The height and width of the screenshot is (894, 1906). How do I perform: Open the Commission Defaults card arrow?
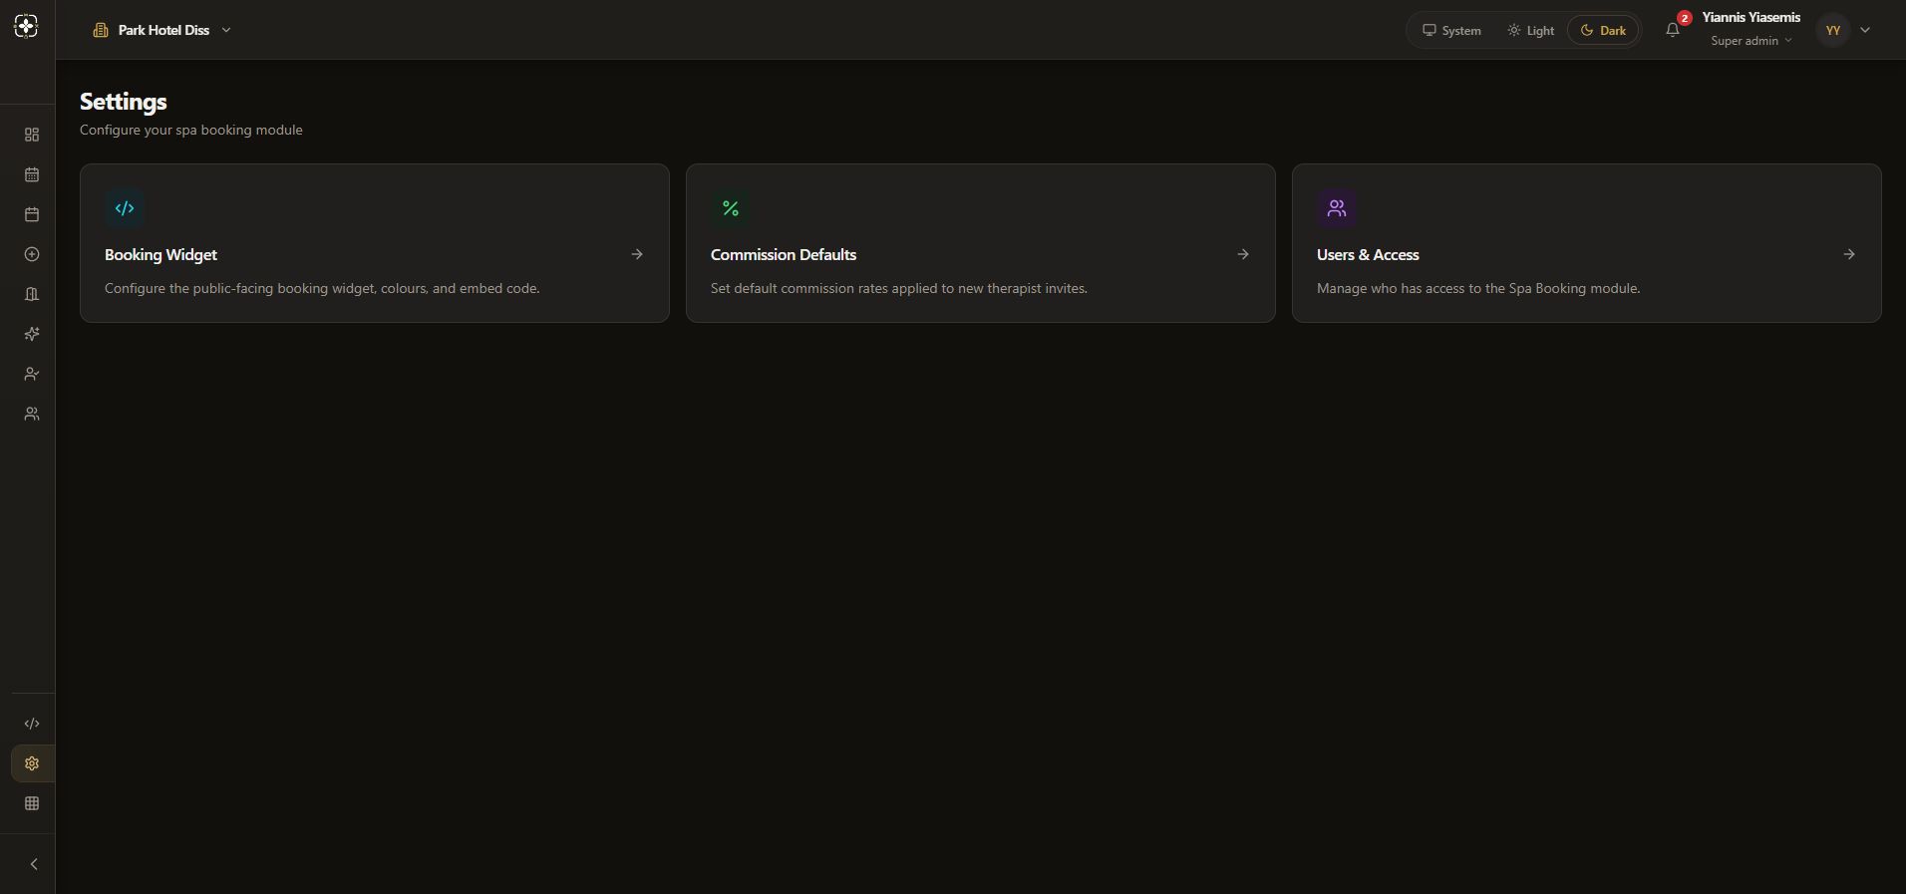[x=1243, y=254]
